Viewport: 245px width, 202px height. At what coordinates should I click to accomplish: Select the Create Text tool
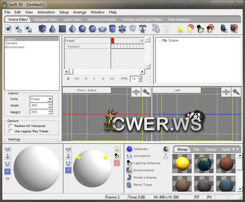[143, 29]
